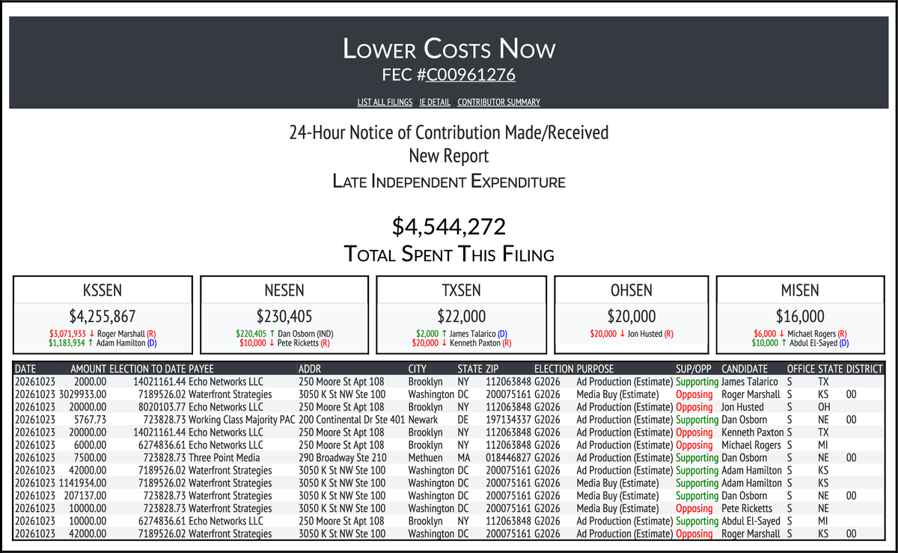Click James Talarico in the candidate column
Screen dimensions: 898x553
coord(750,382)
